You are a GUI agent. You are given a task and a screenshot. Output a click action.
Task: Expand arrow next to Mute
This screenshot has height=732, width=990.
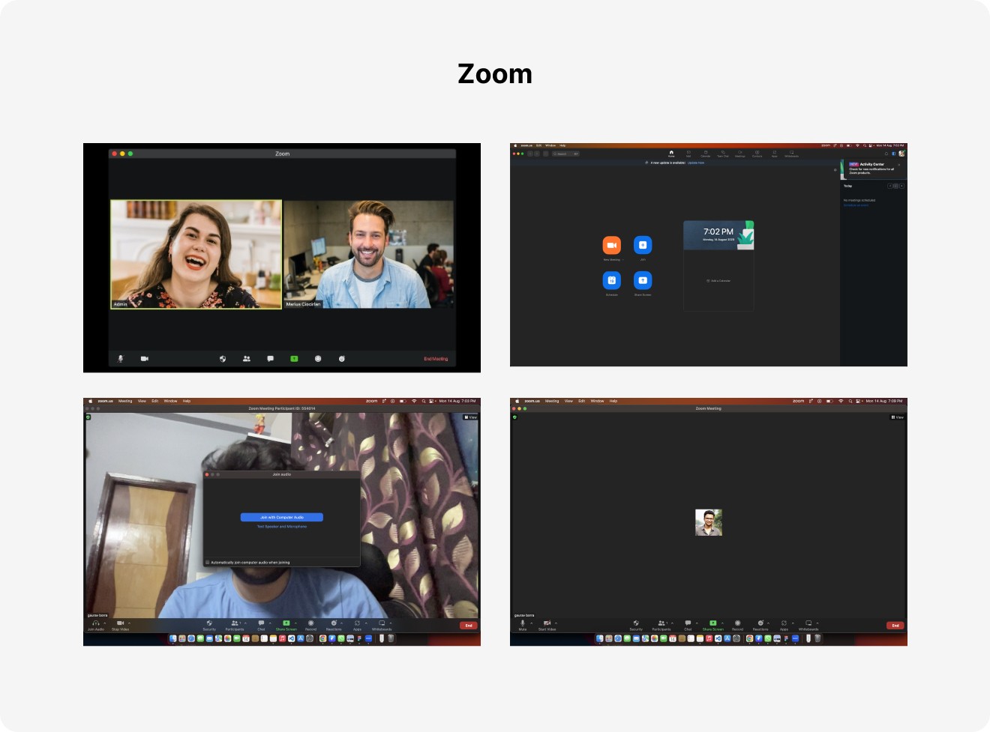point(532,623)
